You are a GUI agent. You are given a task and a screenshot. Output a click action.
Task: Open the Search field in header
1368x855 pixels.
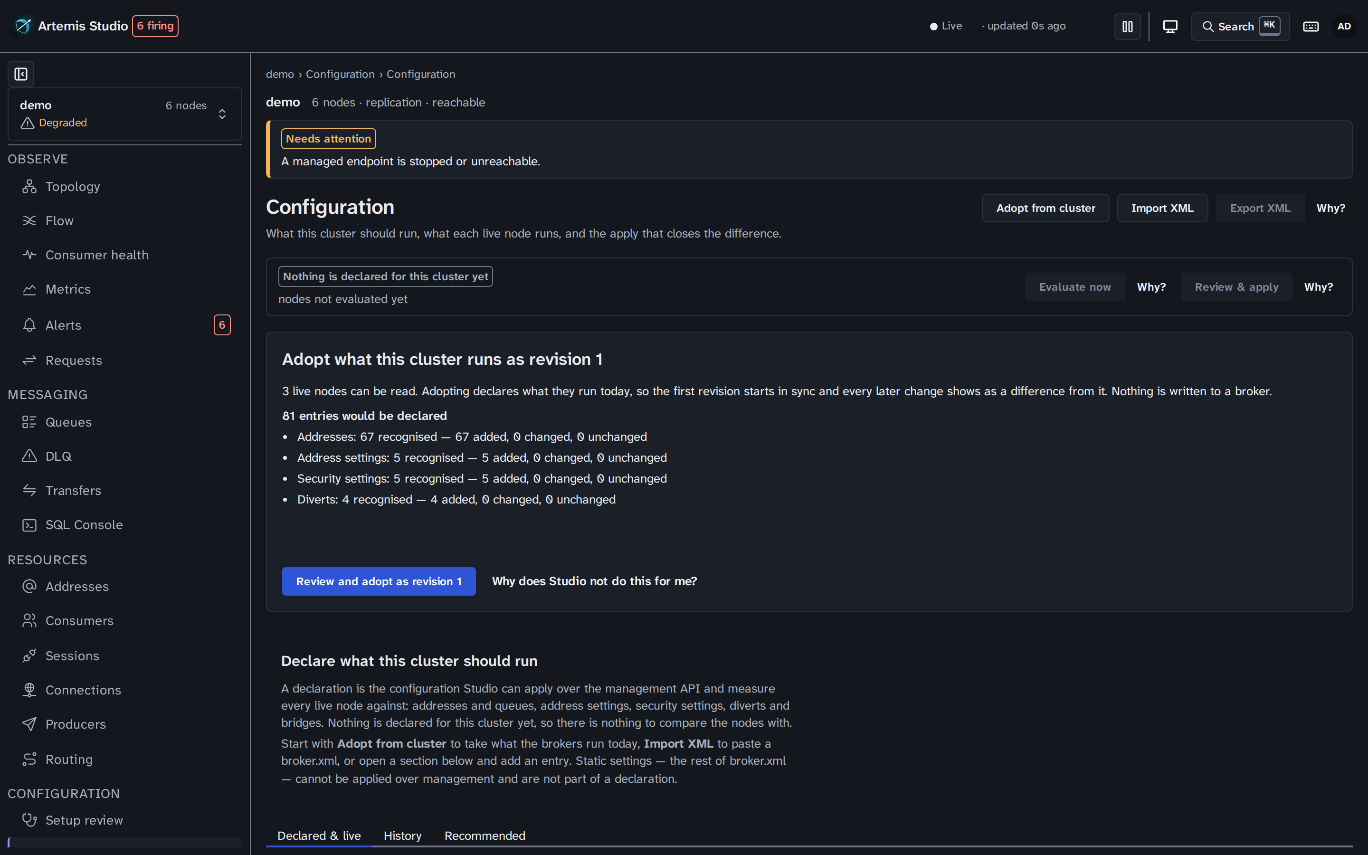click(1240, 27)
